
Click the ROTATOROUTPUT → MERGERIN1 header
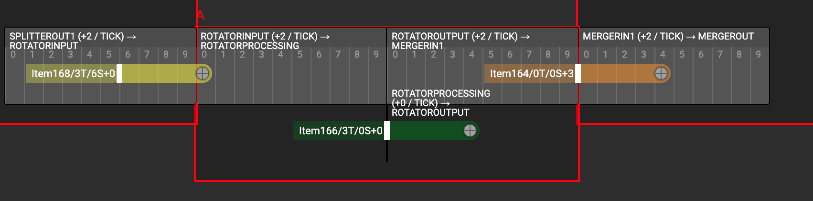tap(461, 41)
